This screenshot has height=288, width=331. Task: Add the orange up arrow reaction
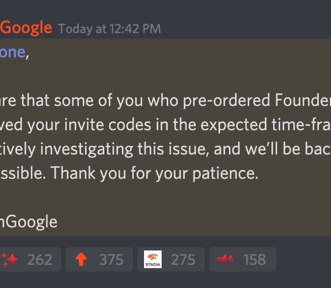[x=81, y=259]
